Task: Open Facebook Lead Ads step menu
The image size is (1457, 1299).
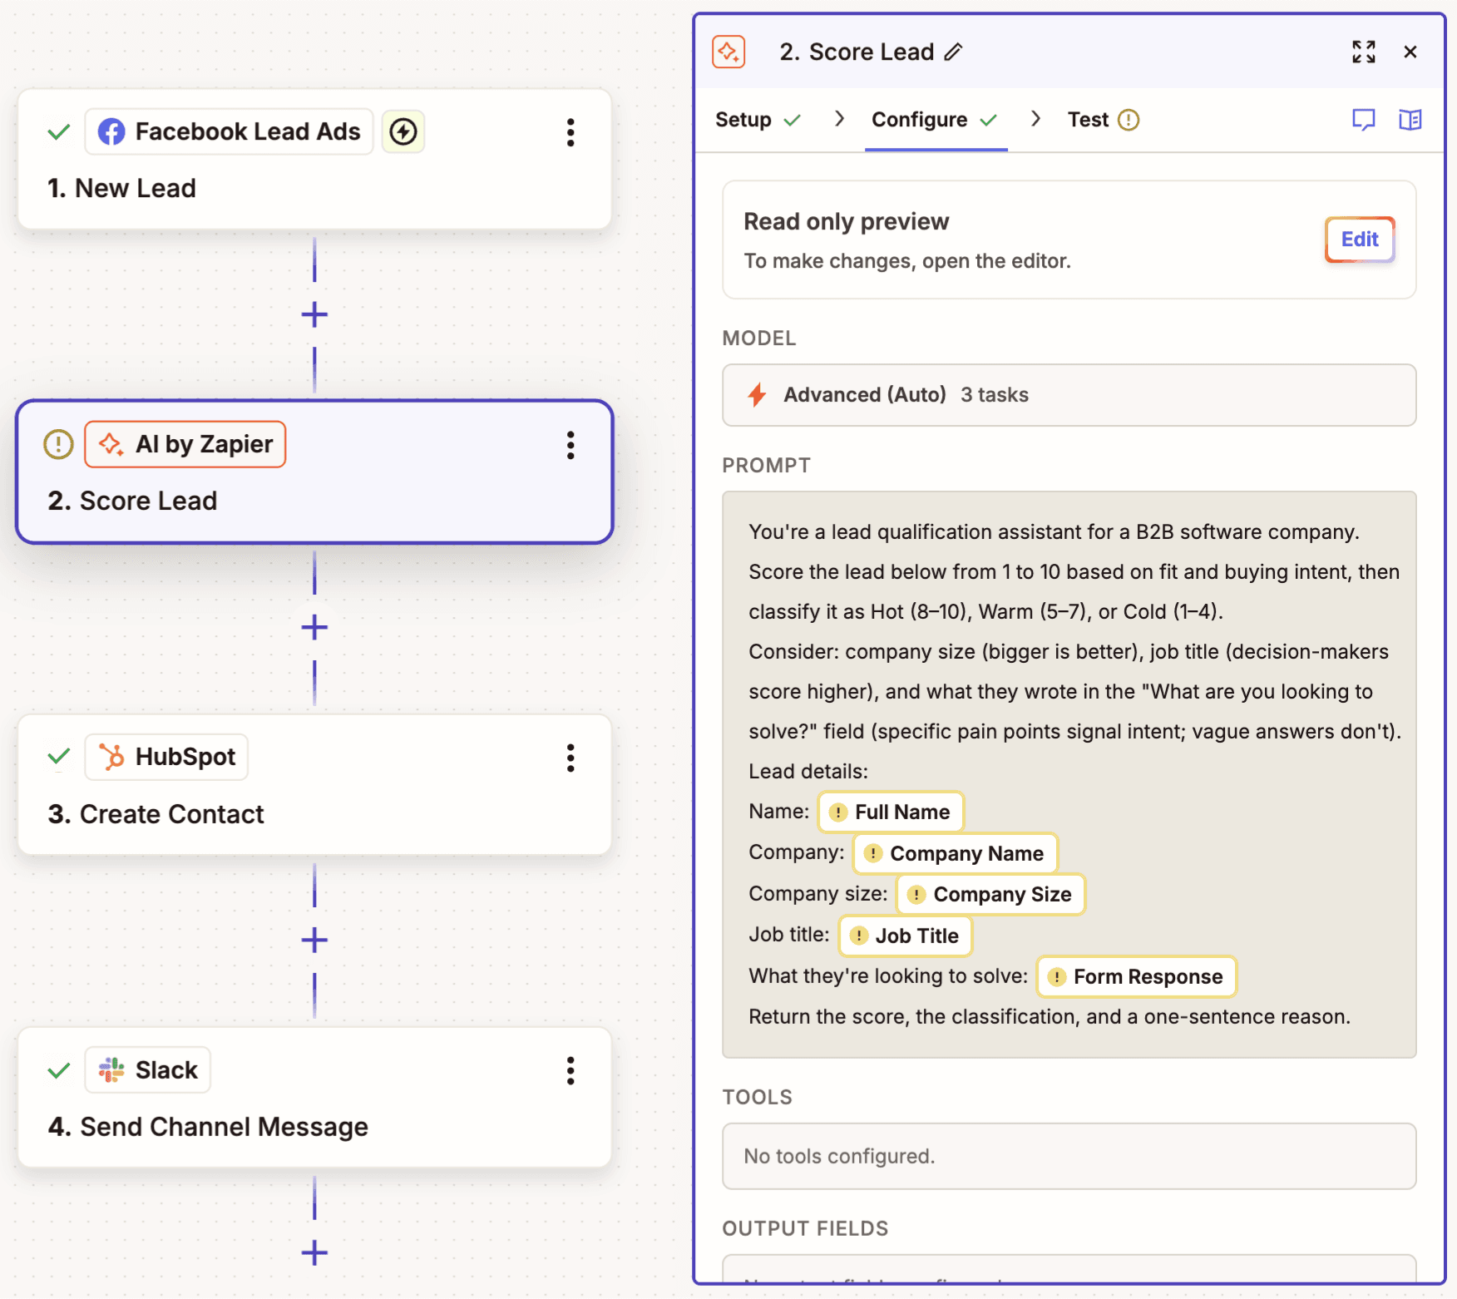Action: click(570, 132)
